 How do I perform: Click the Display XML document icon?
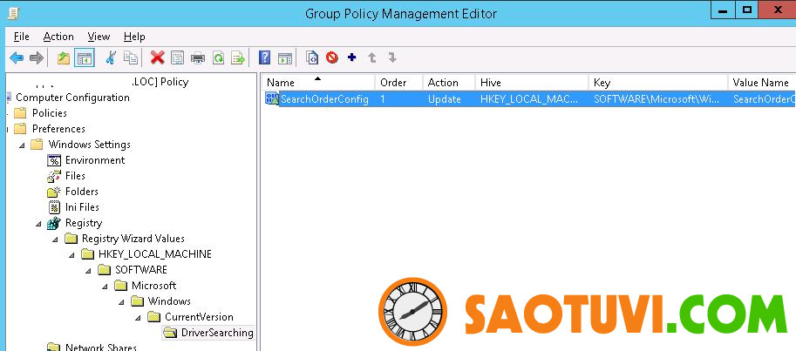click(312, 58)
